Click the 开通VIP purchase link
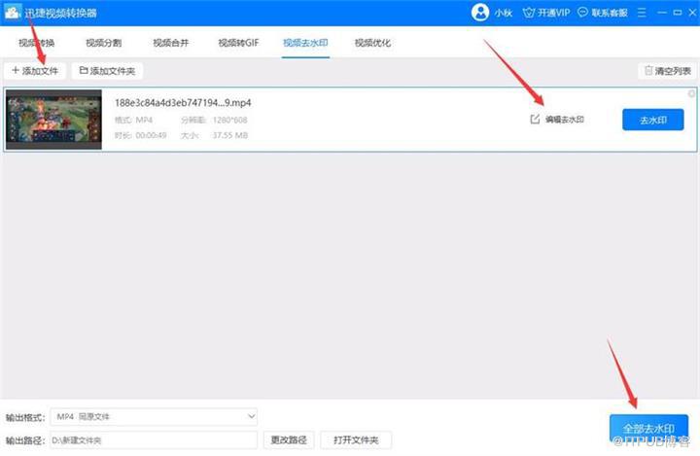The image size is (700, 456). [x=546, y=13]
